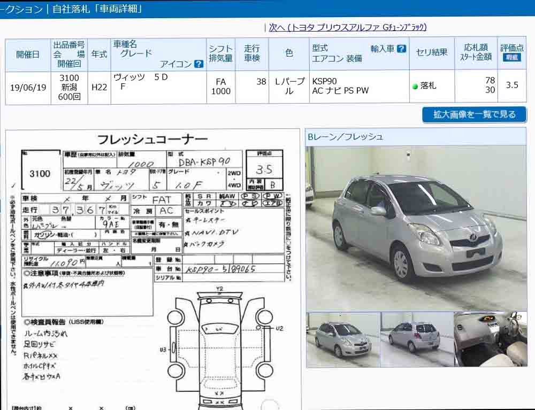Open the front-left car thumbnail
Image resolution: width=535 pixels, height=410 pixels.
343,339
